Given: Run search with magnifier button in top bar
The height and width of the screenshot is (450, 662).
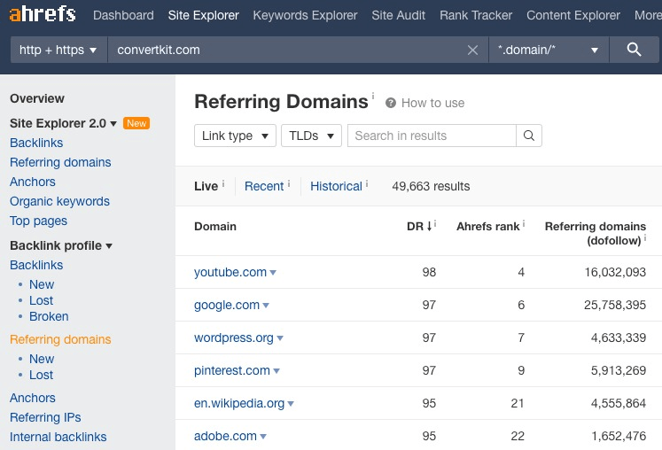Looking at the screenshot, I should pos(634,50).
